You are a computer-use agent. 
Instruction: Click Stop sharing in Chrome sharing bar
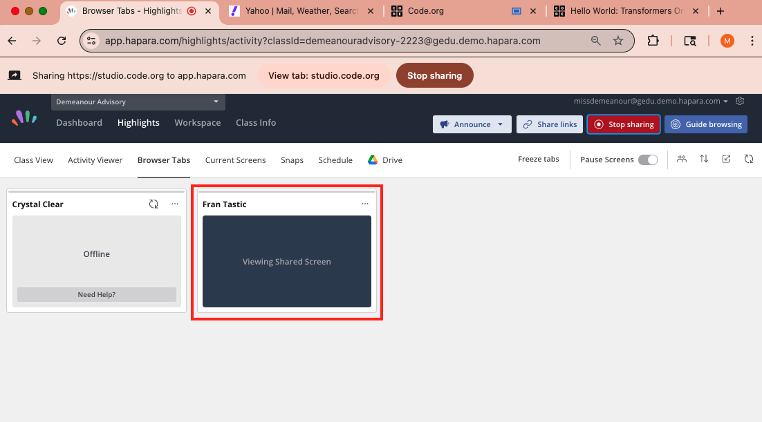[x=434, y=75]
